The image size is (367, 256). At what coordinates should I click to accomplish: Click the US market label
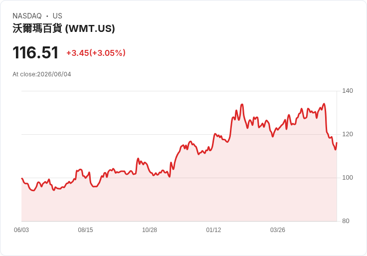(x=57, y=16)
